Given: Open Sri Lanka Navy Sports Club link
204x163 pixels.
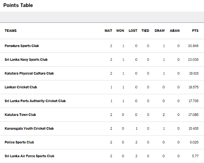Looking at the screenshot, I should (26, 59).
